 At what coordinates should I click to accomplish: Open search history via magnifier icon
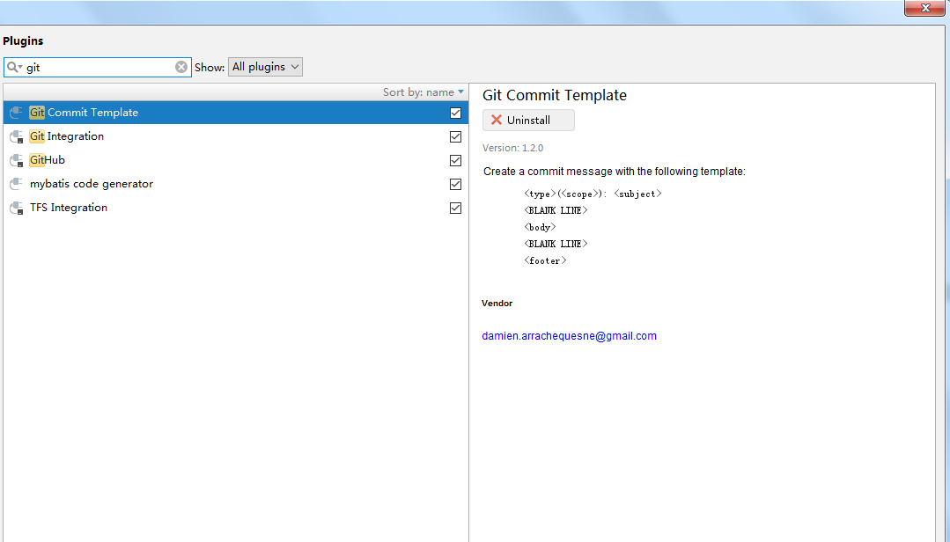[14, 67]
